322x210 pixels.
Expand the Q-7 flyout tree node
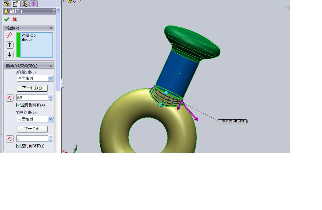[64, 1]
